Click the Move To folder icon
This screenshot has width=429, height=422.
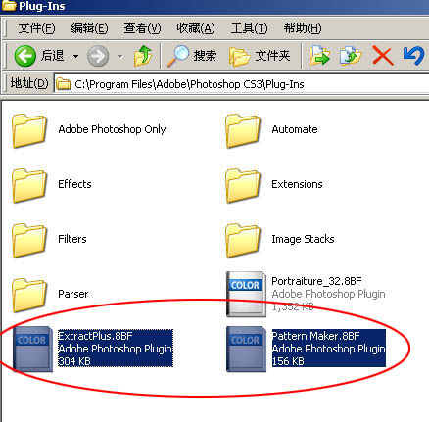[x=319, y=56]
